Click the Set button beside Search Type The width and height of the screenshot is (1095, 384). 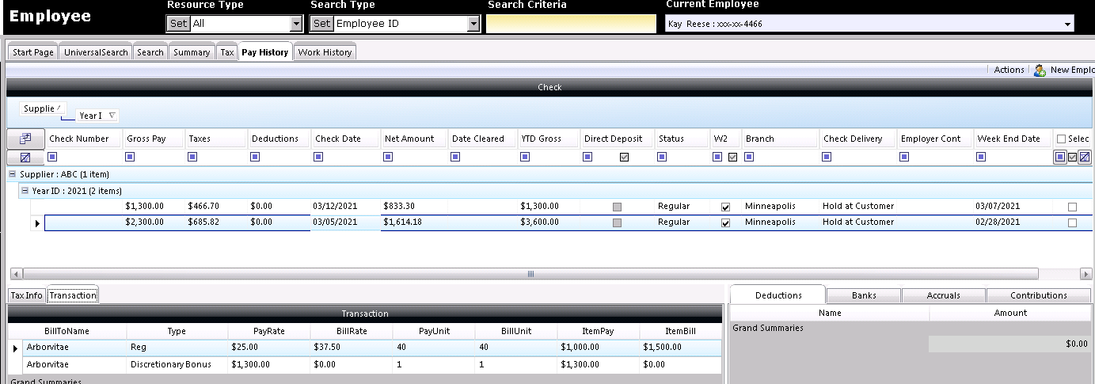[321, 24]
